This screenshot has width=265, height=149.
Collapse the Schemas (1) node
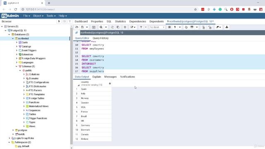coord(17,67)
